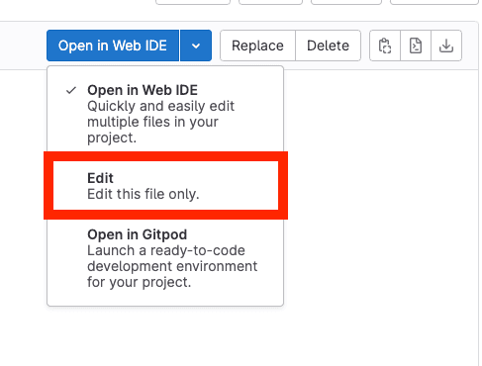Click the Replace button
The width and height of the screenshot is (482, 366).
(257, 46)
